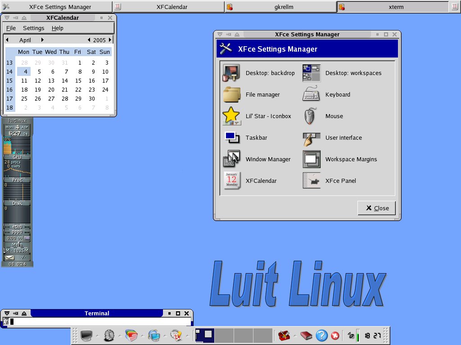Switch to xterm taskbar entry
Image resolution: width=461 pixels, height=345 pixels.
[393, 7]
